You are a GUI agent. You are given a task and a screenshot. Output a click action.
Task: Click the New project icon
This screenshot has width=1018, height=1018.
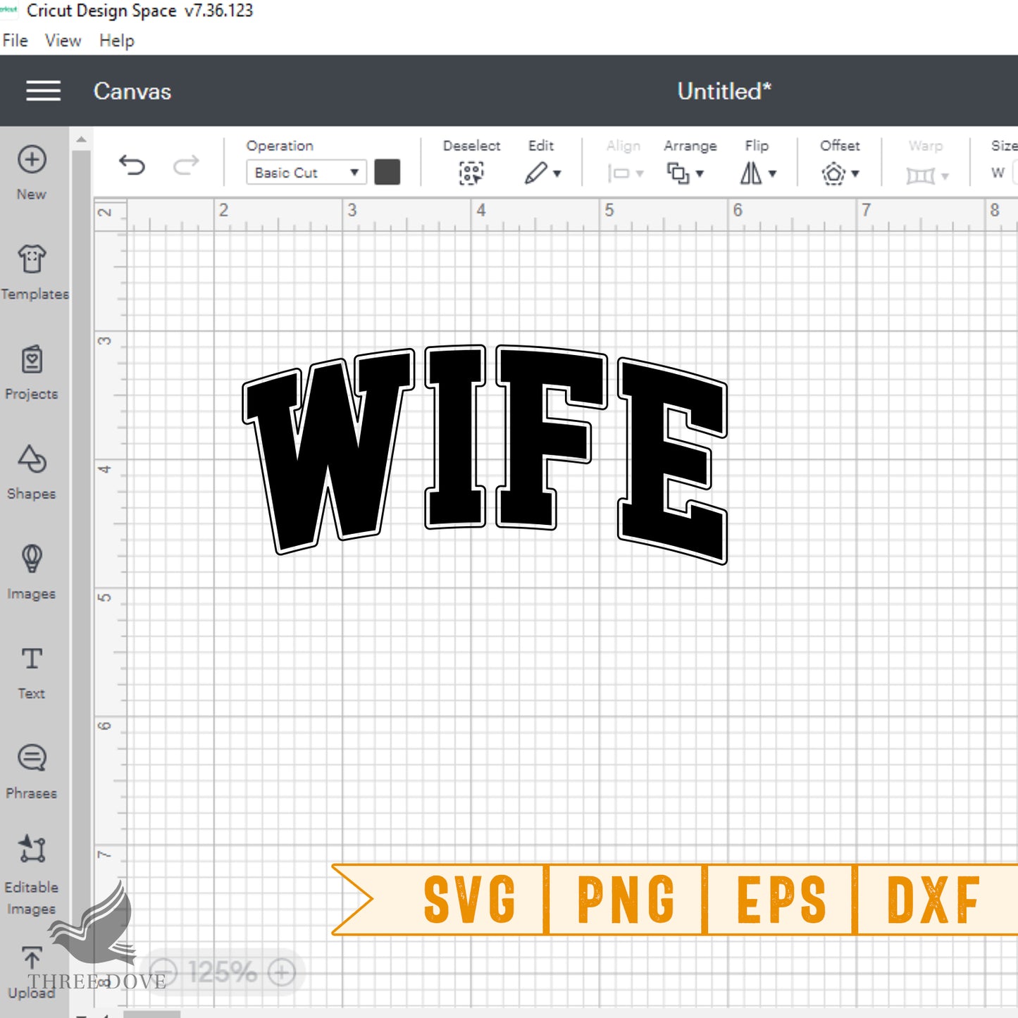[32, 159]
